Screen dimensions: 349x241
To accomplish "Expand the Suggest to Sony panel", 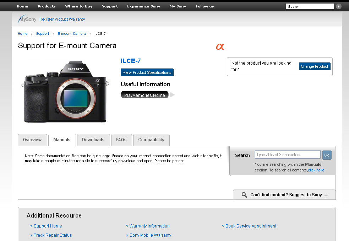I will [326, 195].
